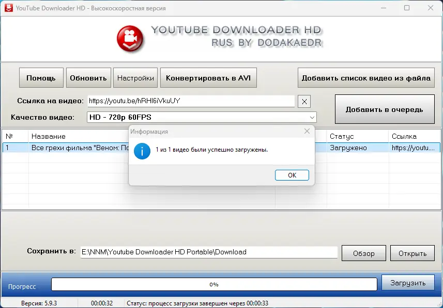Image resolution: width=443 pixels, height=308 pixels.
Task: Browse save location with the Обзор button
Action: pos(363,253)
